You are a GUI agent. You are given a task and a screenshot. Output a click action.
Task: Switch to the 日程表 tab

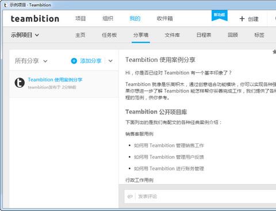pyautogui.click(x=204, y=35)
